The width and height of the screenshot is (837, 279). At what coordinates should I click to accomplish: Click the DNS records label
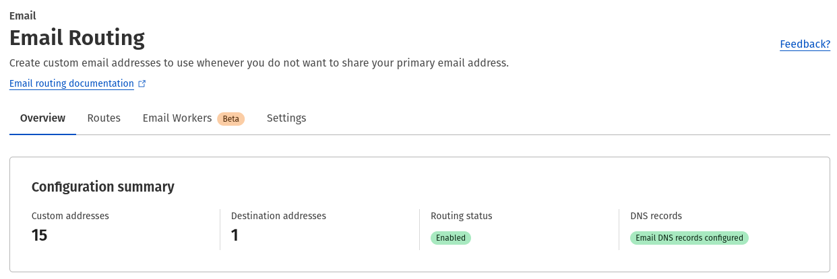[656, 216]
